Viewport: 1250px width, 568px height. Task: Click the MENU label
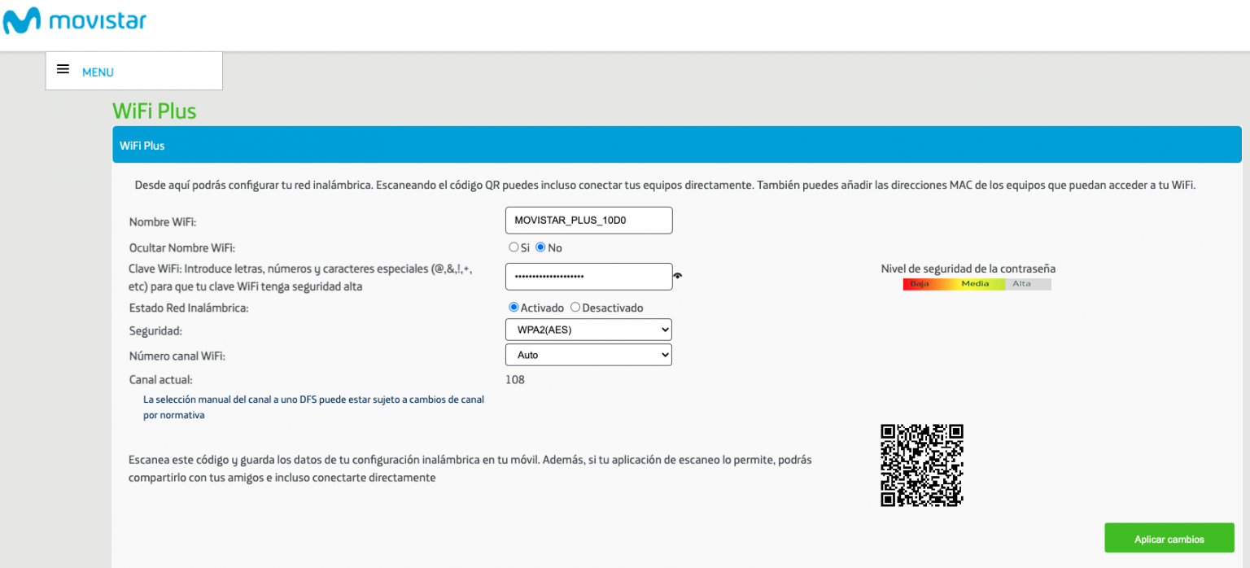98,72
